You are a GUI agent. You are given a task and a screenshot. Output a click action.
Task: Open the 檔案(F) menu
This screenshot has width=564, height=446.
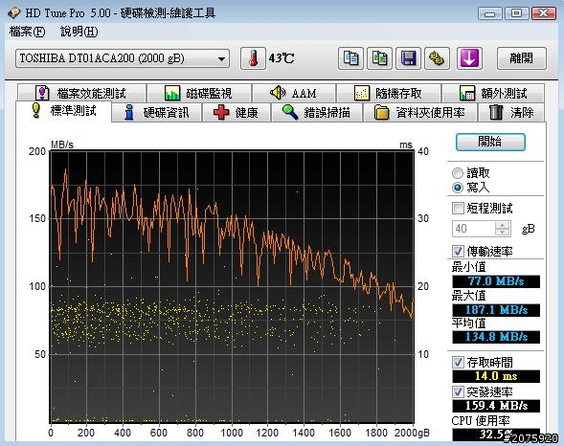point(28,32)
